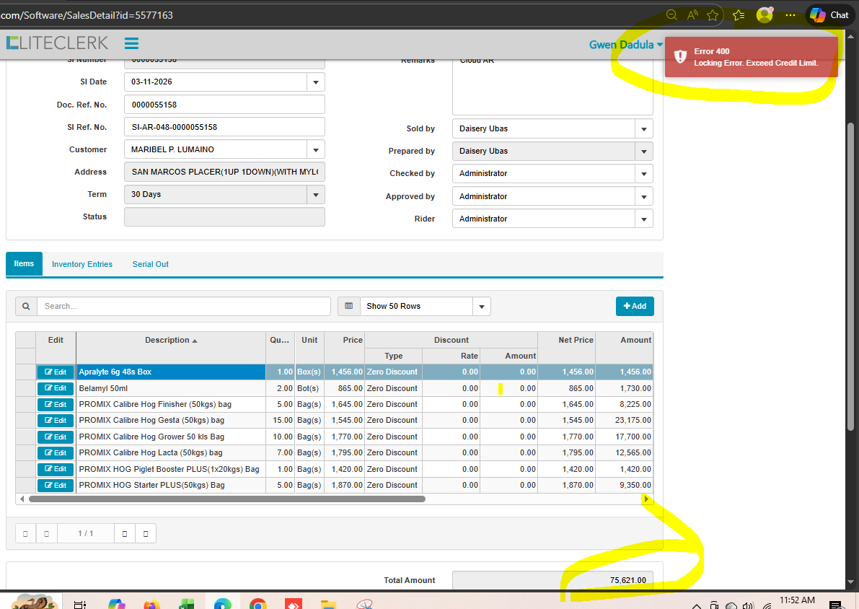Image resolution: width=859 pixels, height=609 pixels.
Task: Expand the Customer dropdown
Action: coord(315,149)
